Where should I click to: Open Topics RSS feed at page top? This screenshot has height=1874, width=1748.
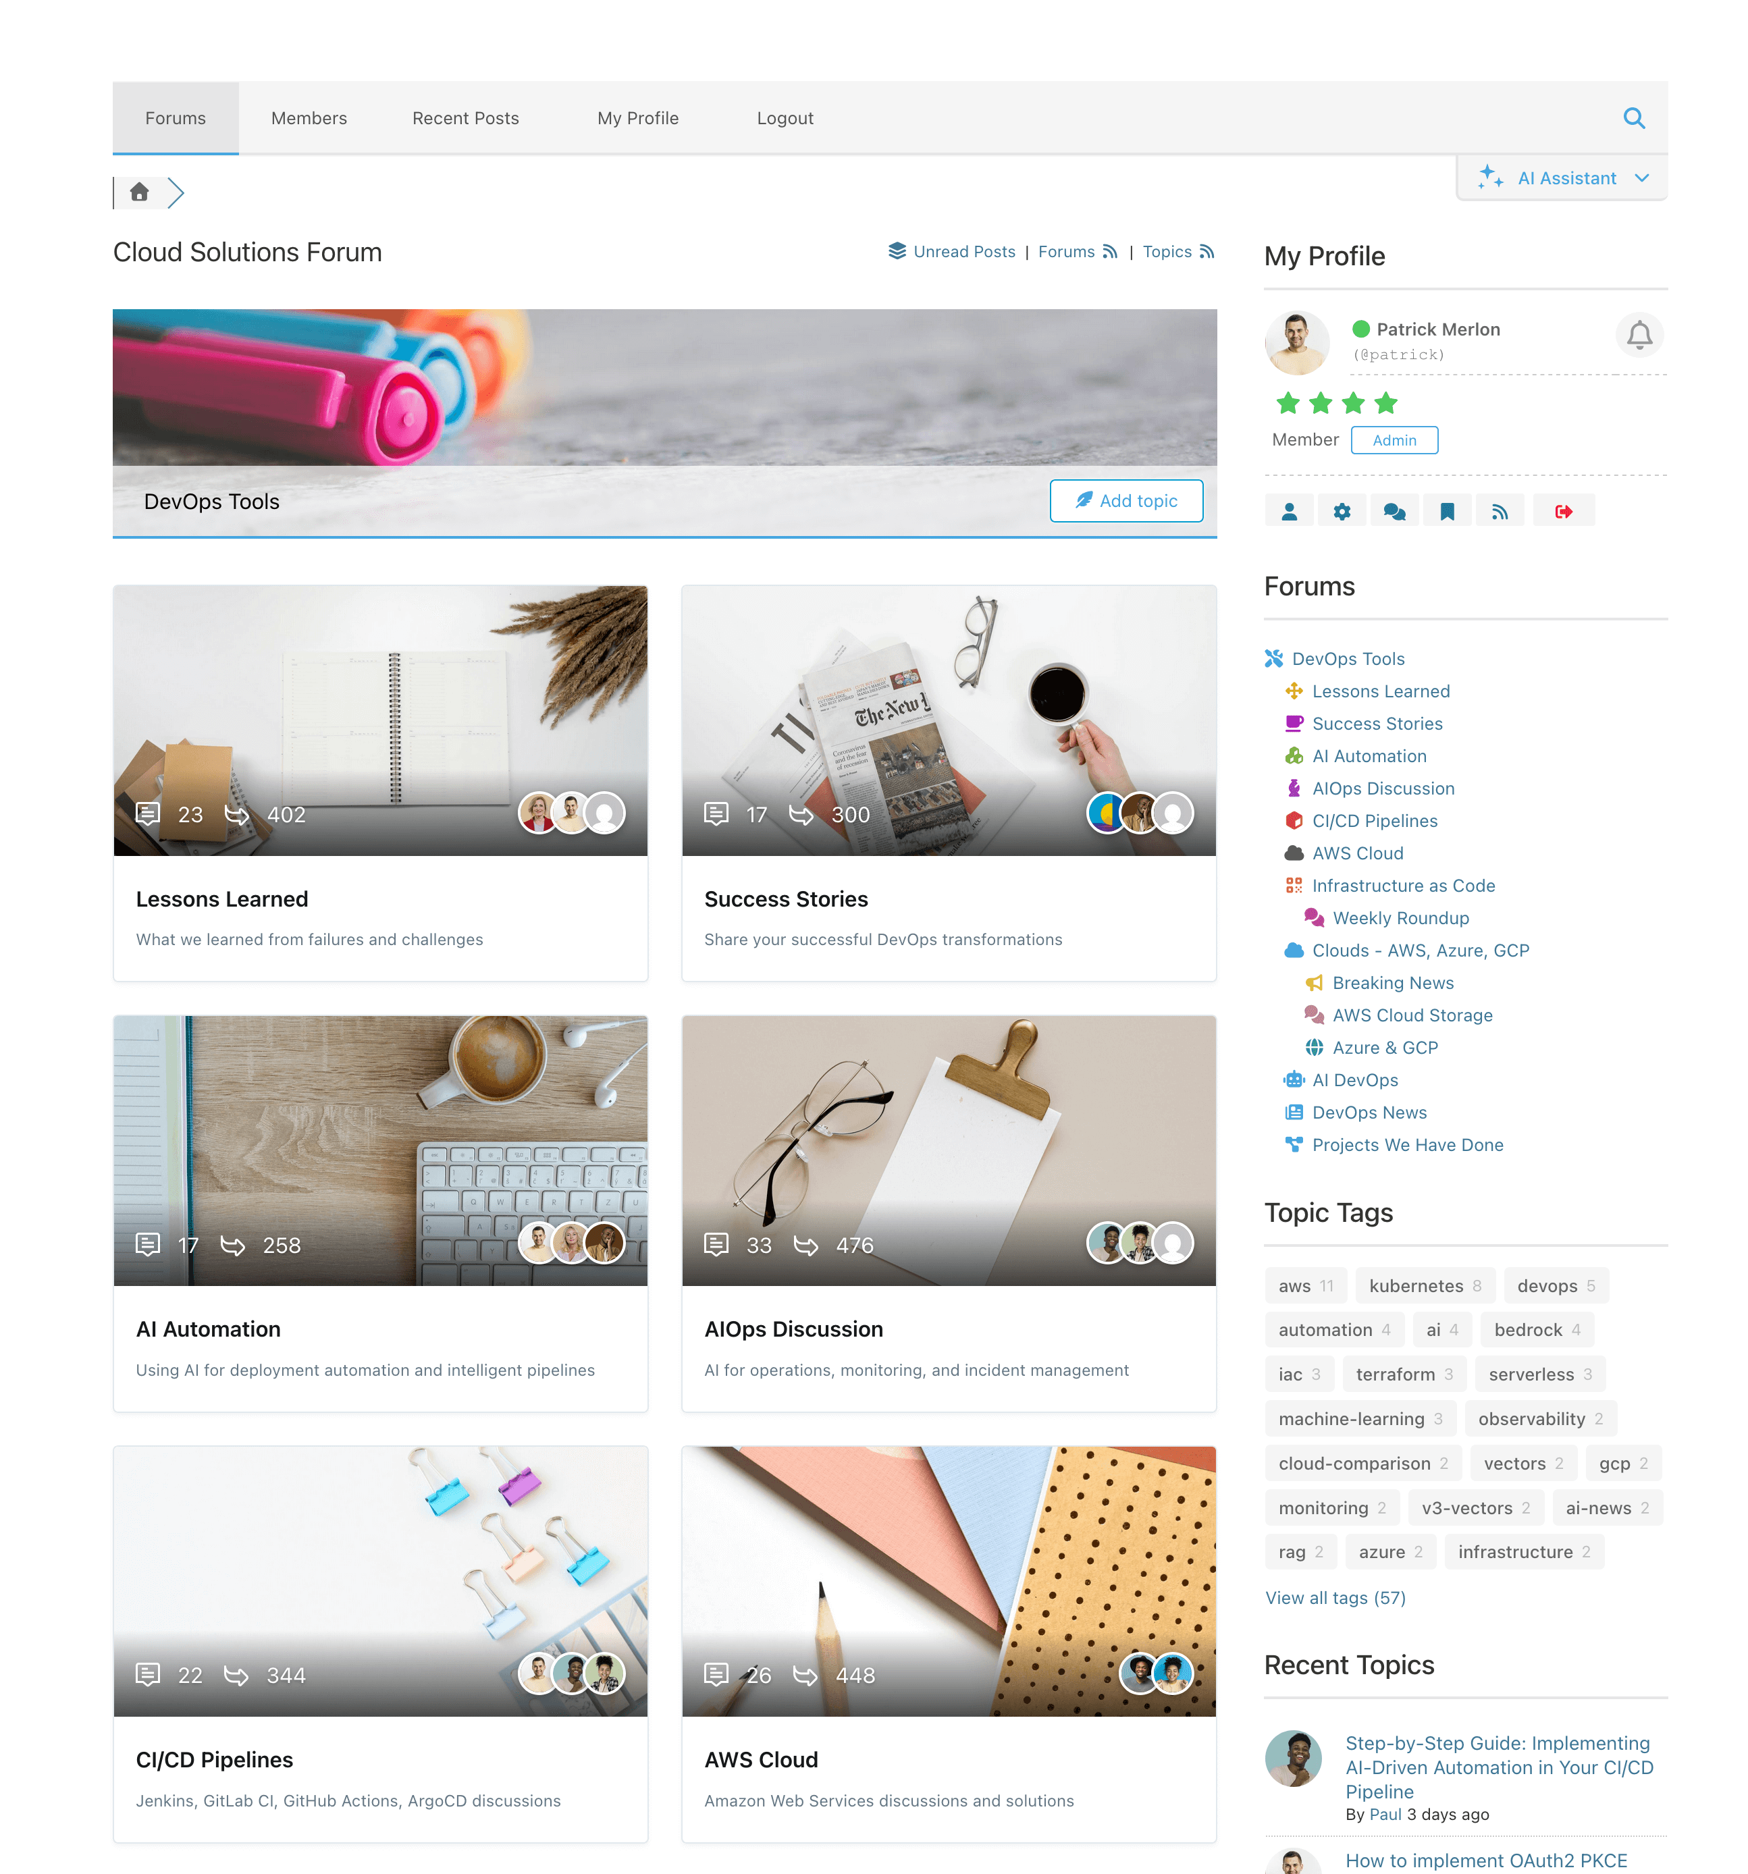[1177, 252]
